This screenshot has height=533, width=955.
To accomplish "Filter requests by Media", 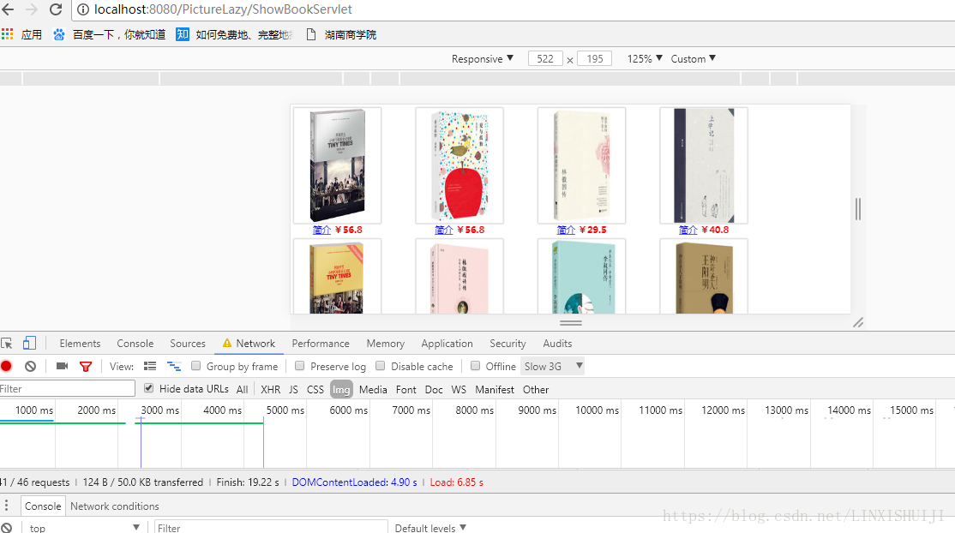I will [x=373, y=389].
